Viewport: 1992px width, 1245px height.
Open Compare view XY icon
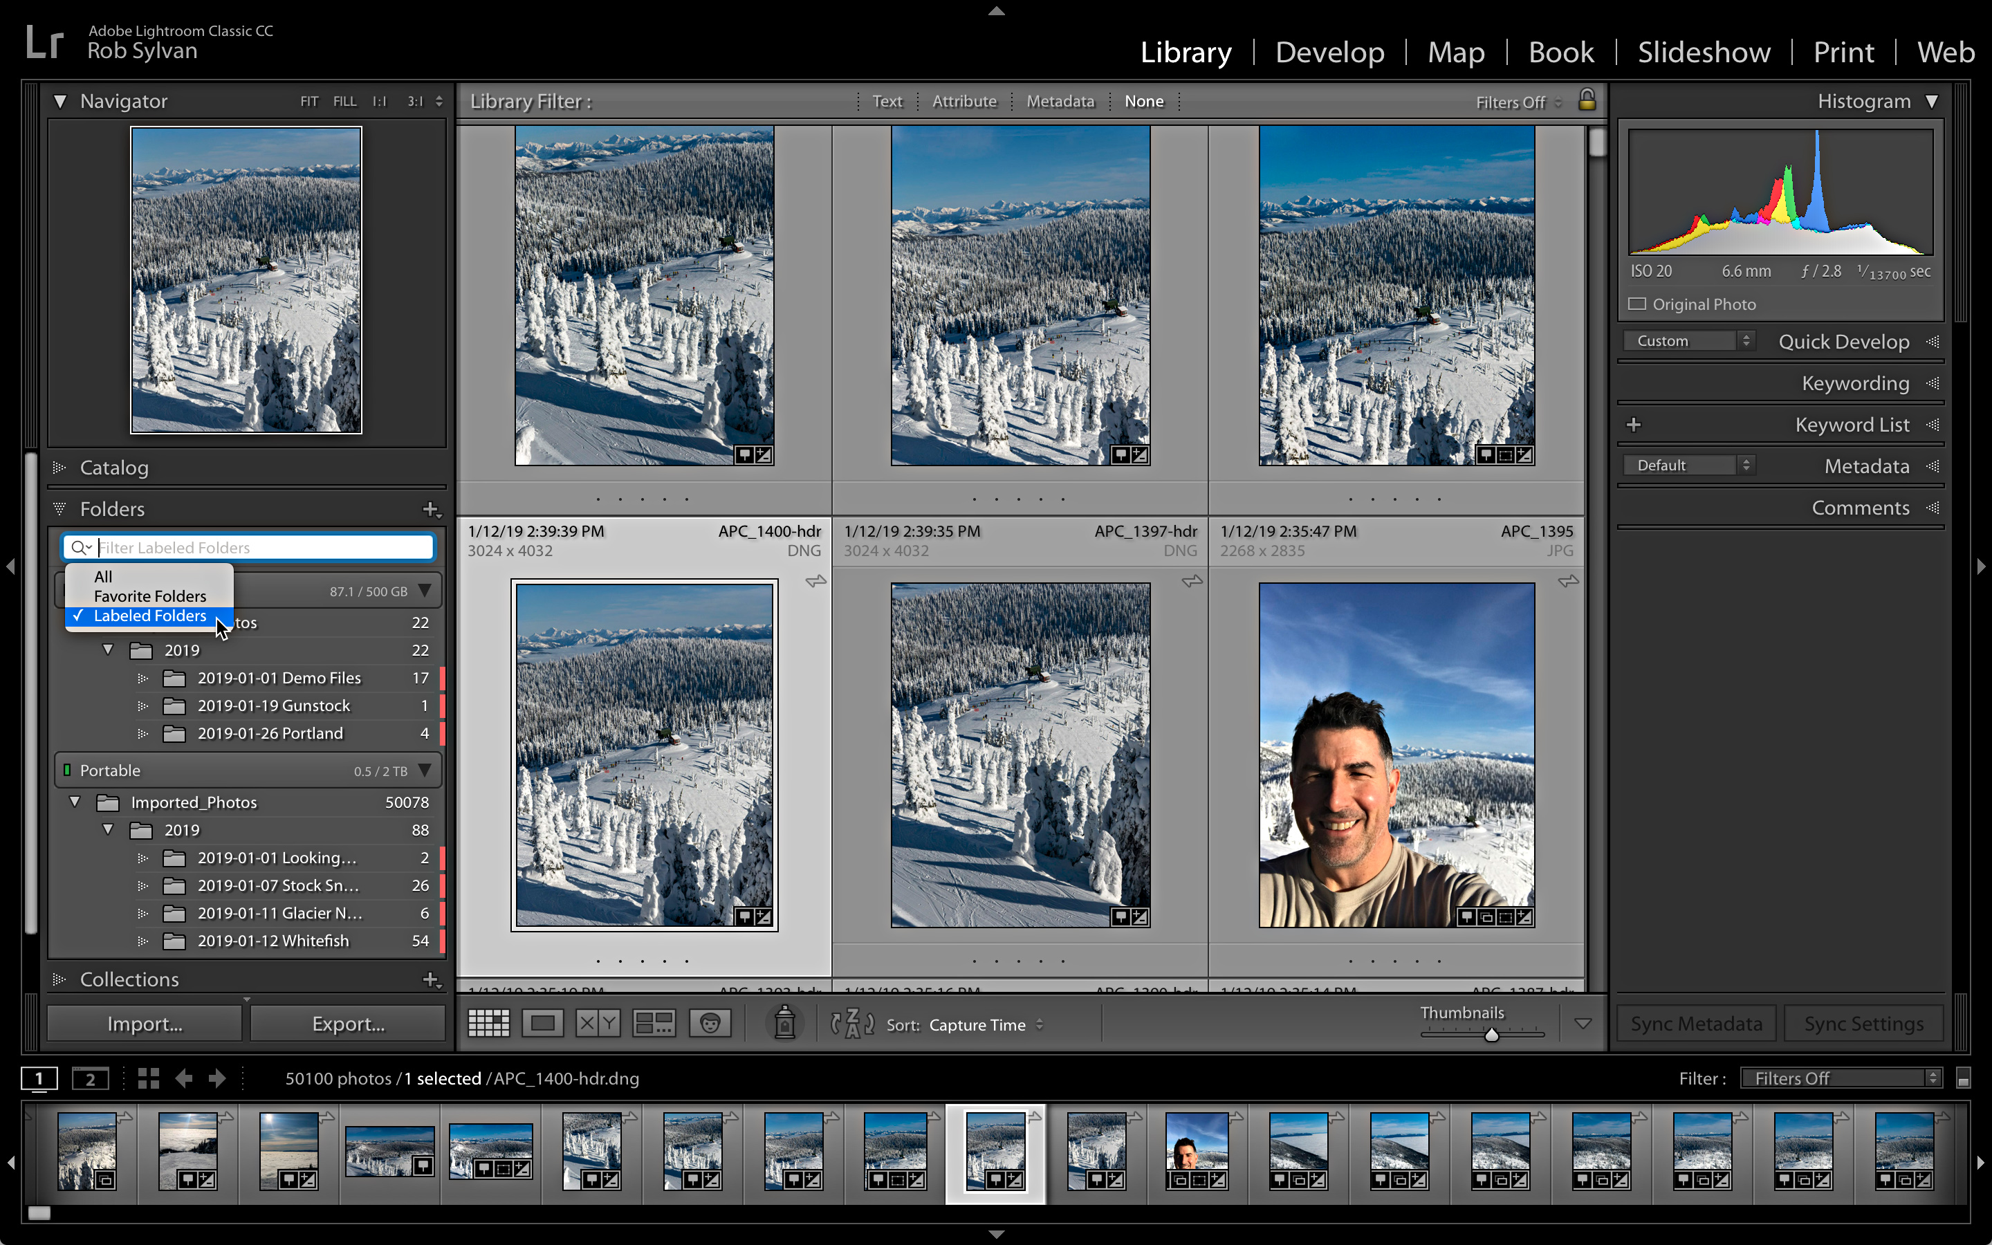(x=598, y=1024)
